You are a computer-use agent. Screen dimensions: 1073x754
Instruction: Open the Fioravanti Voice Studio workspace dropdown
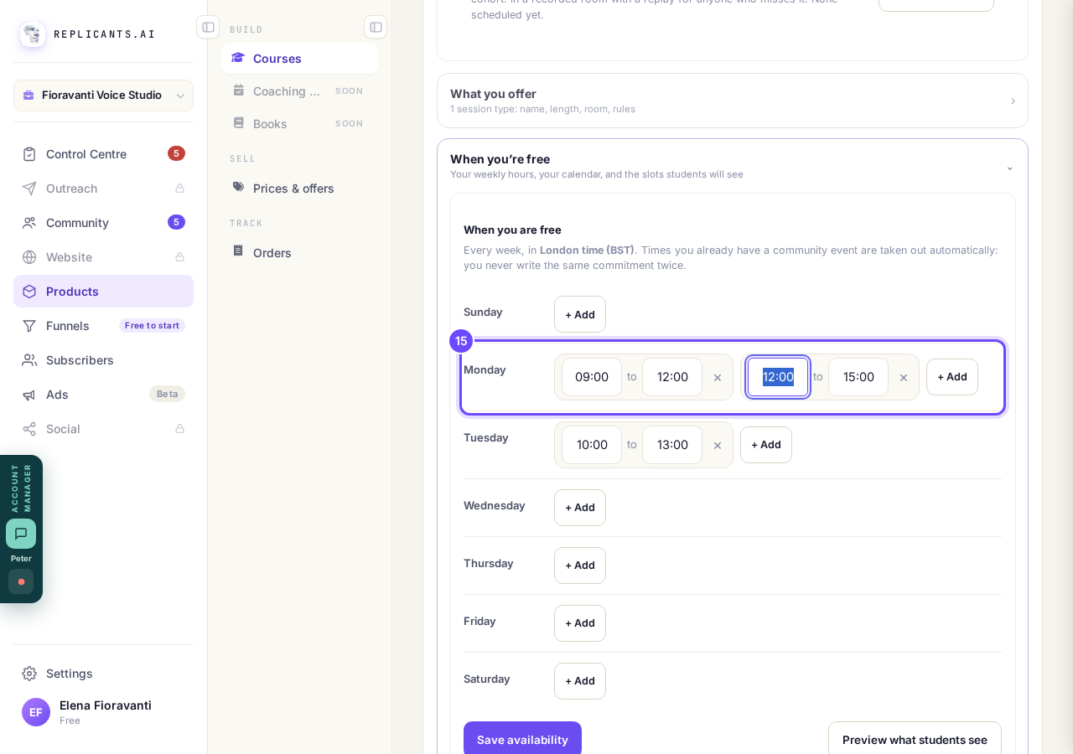coord(103,96)
